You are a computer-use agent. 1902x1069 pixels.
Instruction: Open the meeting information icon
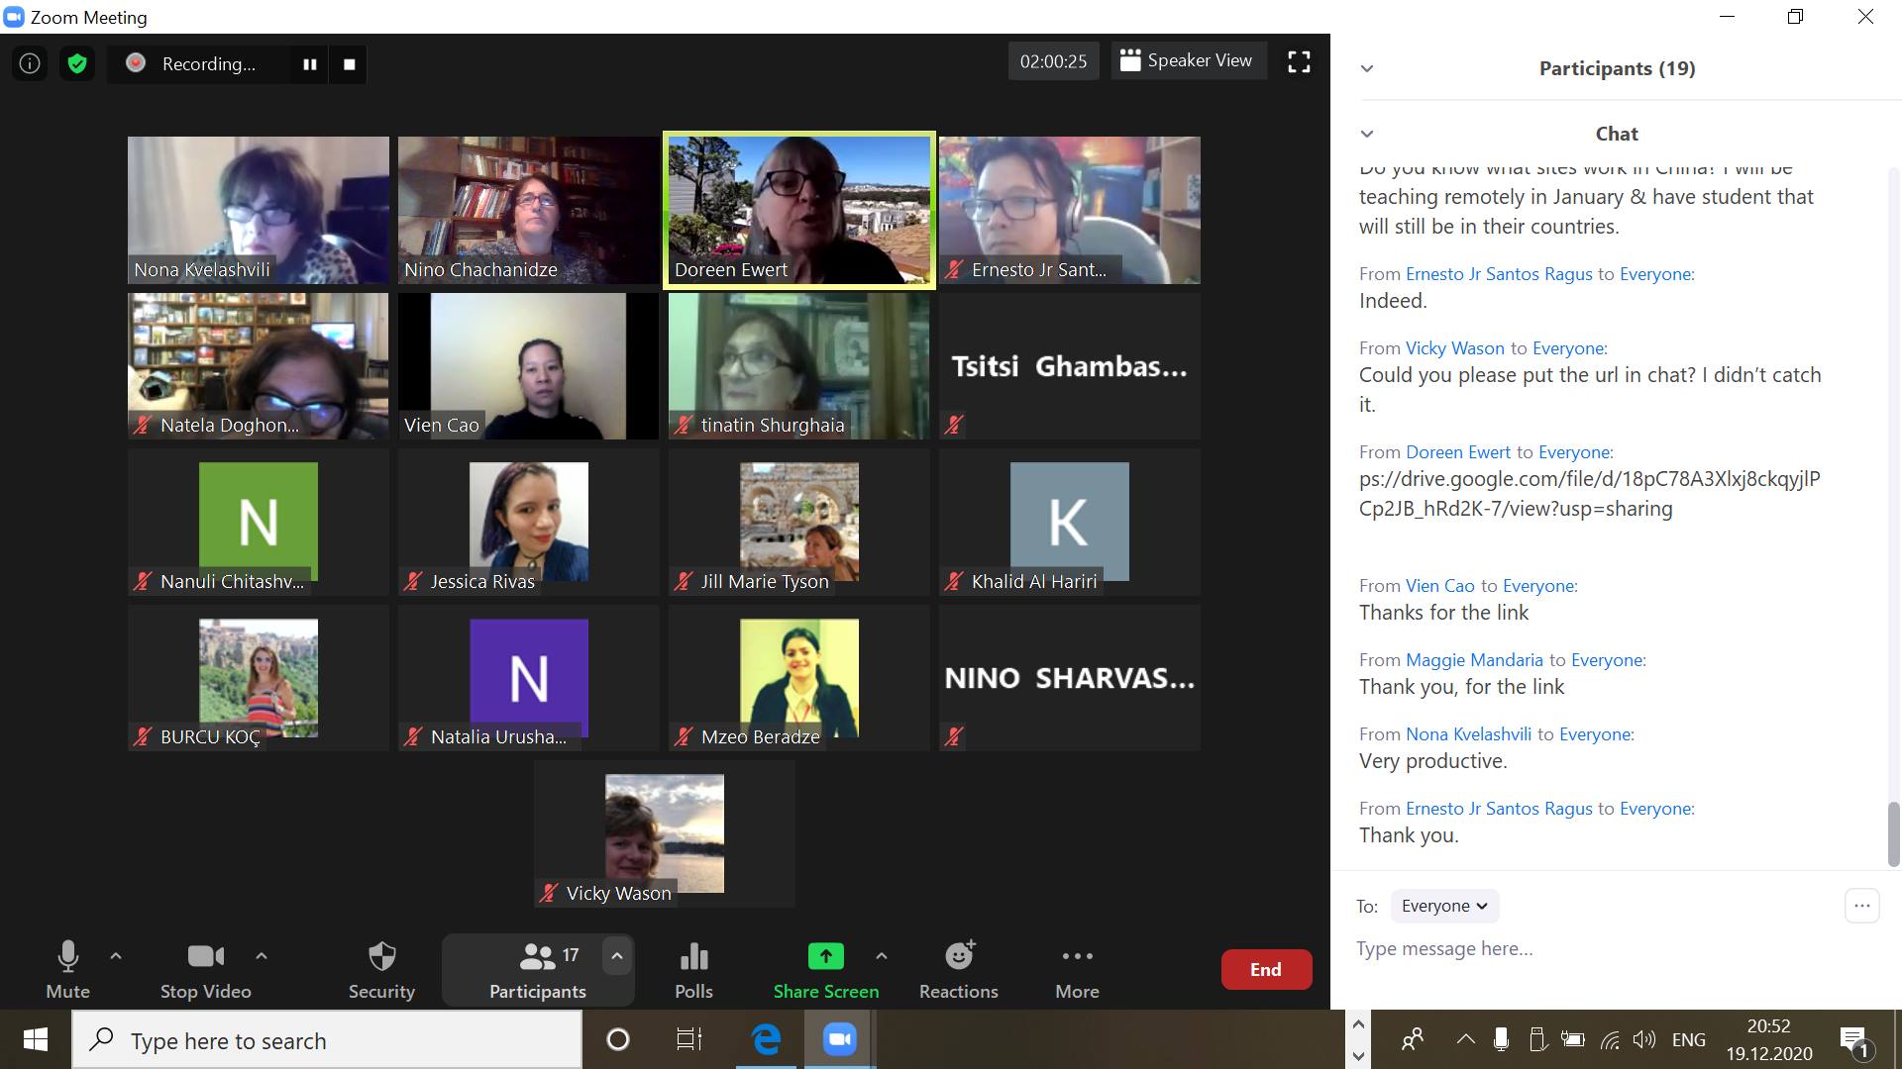[30, 64]
